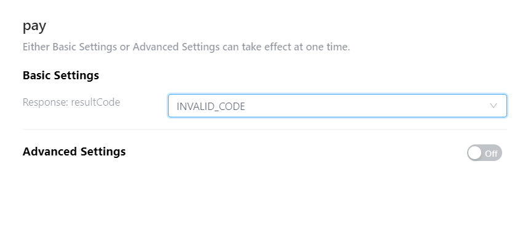Viewport: 528px width, 247px height.
Task: Click the white knob of the Off switch
Action: coord(475,153)
